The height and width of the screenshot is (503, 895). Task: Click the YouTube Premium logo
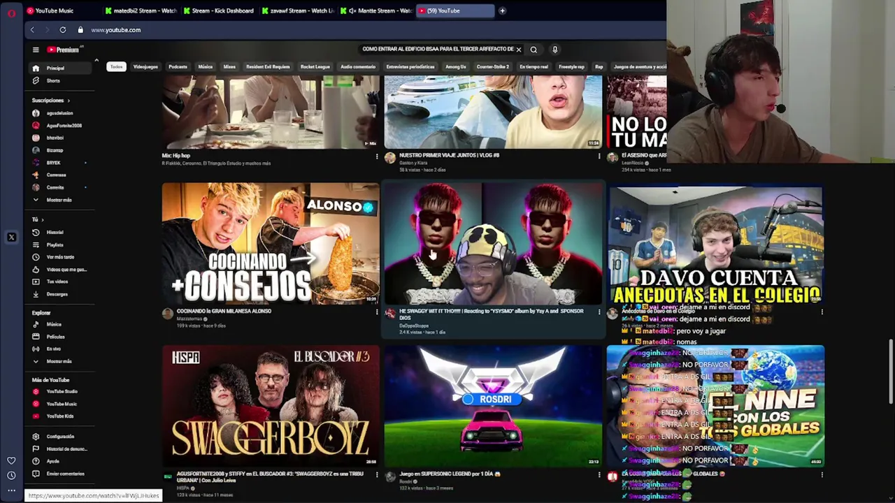pyautogui.click(x=64, y=50)
